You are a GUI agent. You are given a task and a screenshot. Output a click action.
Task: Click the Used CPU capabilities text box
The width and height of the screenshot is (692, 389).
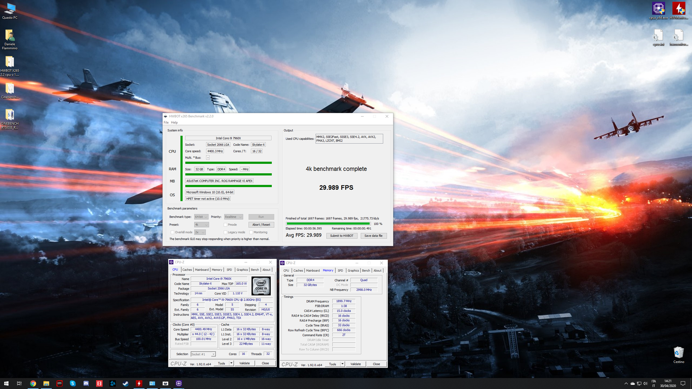(349, 139)
